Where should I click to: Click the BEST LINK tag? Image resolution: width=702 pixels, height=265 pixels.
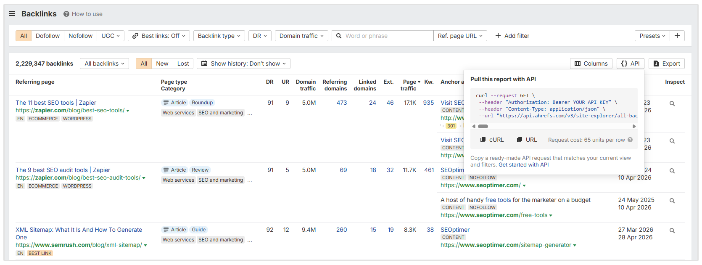40,253
